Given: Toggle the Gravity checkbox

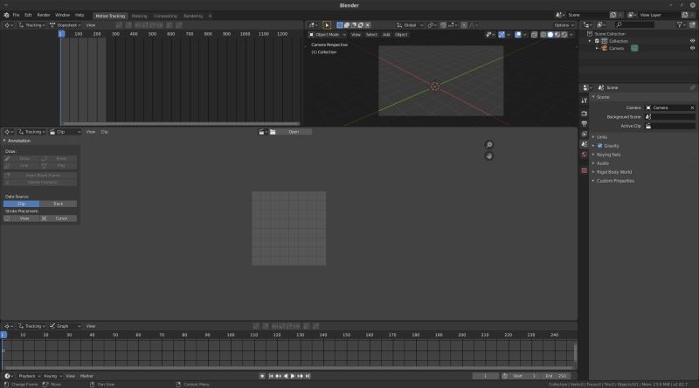Looking at the screenshot, I should [x=599, y=146].
